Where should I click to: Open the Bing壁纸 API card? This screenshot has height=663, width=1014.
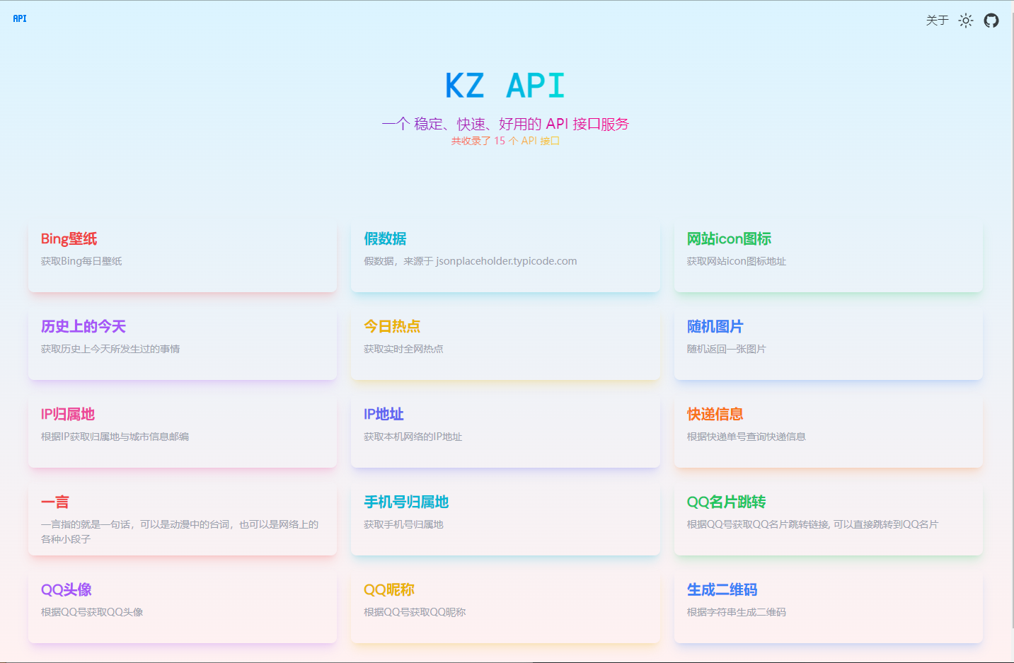coord(183,256)
